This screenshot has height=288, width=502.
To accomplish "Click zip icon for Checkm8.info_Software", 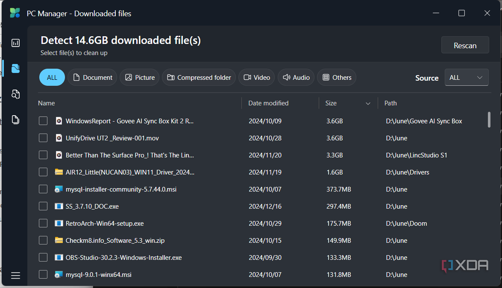I will [59, 240].
